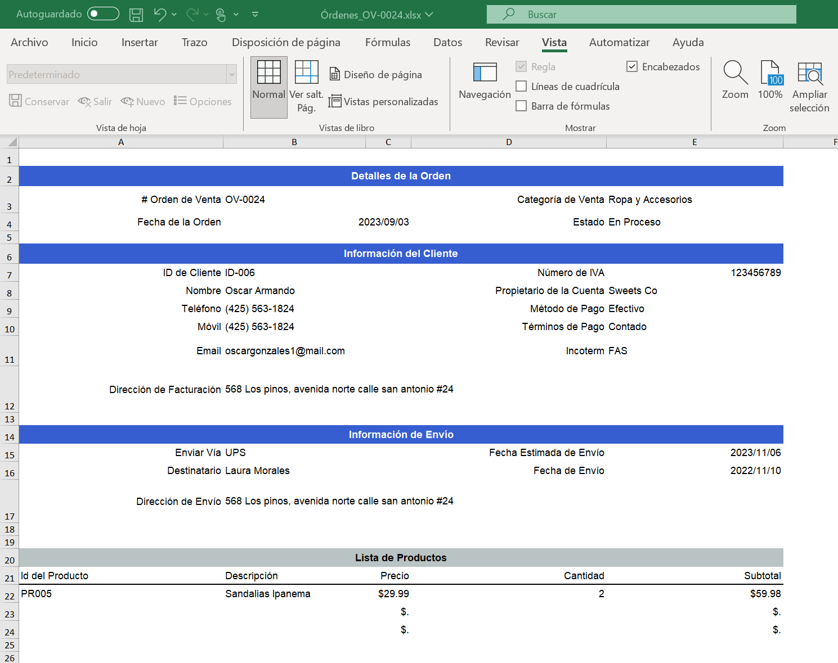Open the Ayuda tab
Viewport: 838px width, 663px height.
[688, 42]
